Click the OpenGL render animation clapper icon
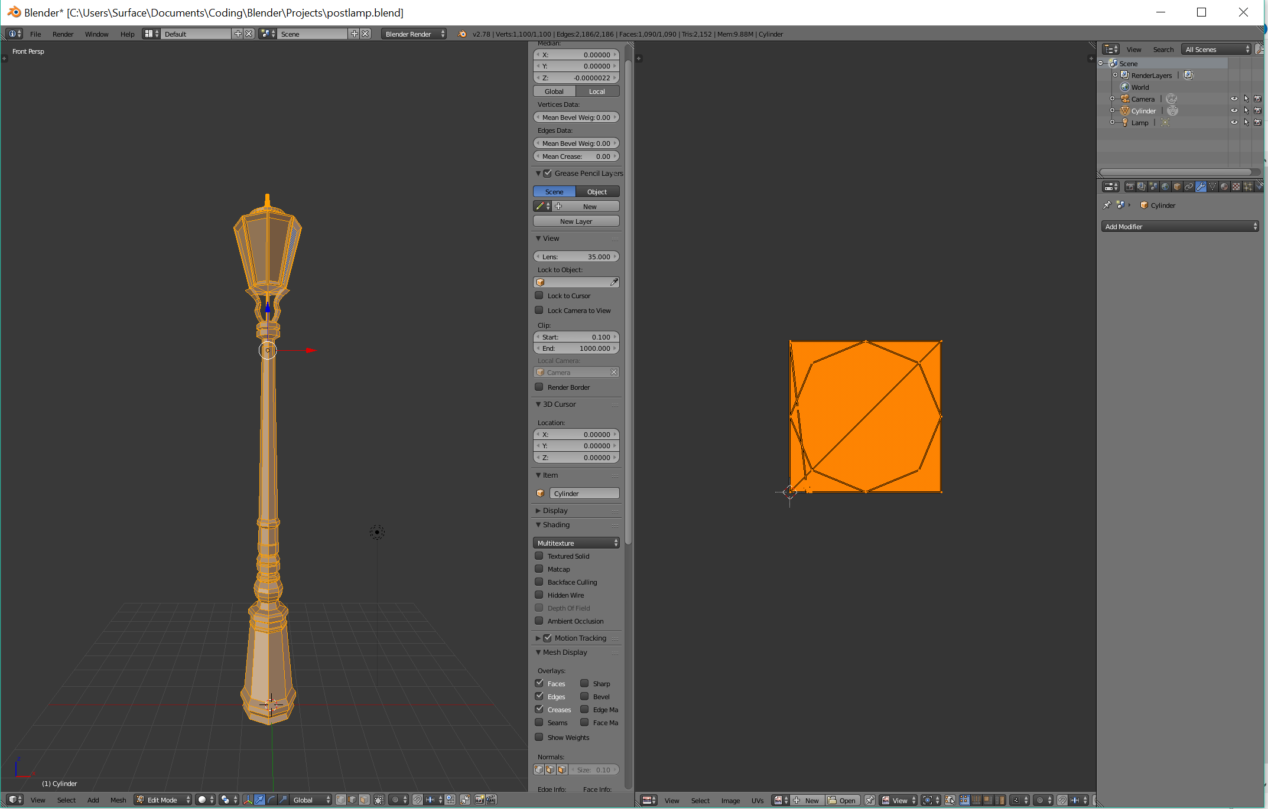Viewport: 1268px width, 809px height. (491, 800)
